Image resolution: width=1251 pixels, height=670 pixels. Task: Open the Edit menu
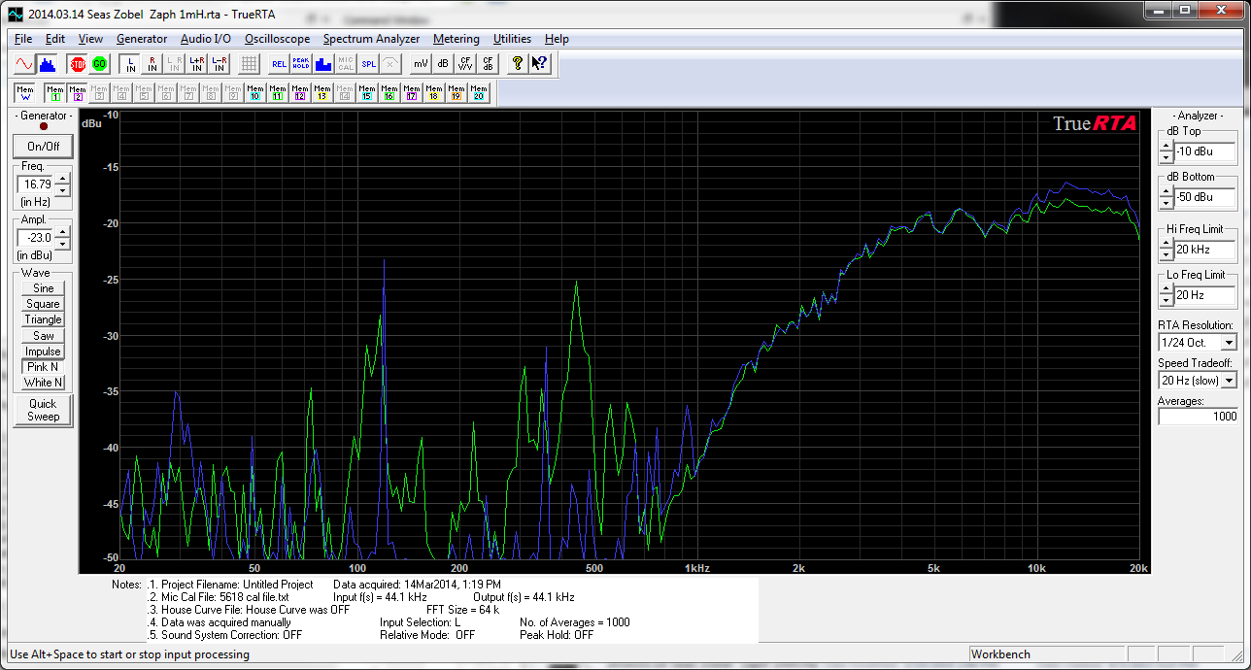pos(55,39)
